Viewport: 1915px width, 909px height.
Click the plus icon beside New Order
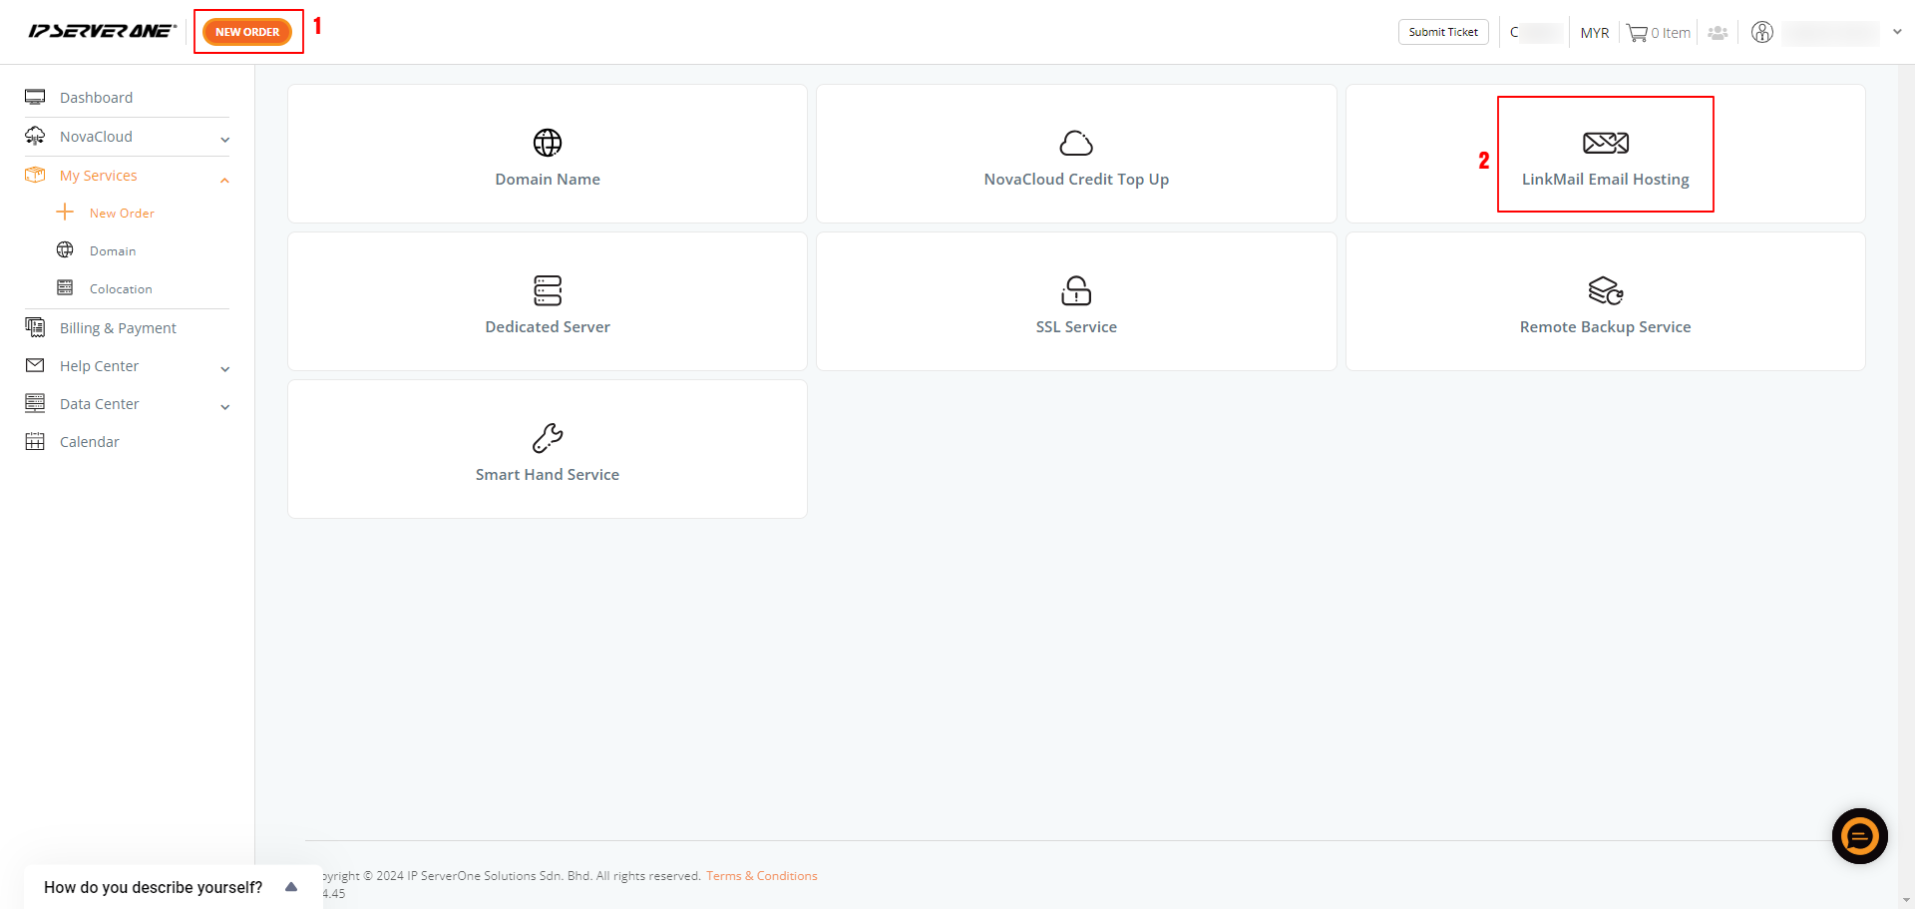pos(65,212)
